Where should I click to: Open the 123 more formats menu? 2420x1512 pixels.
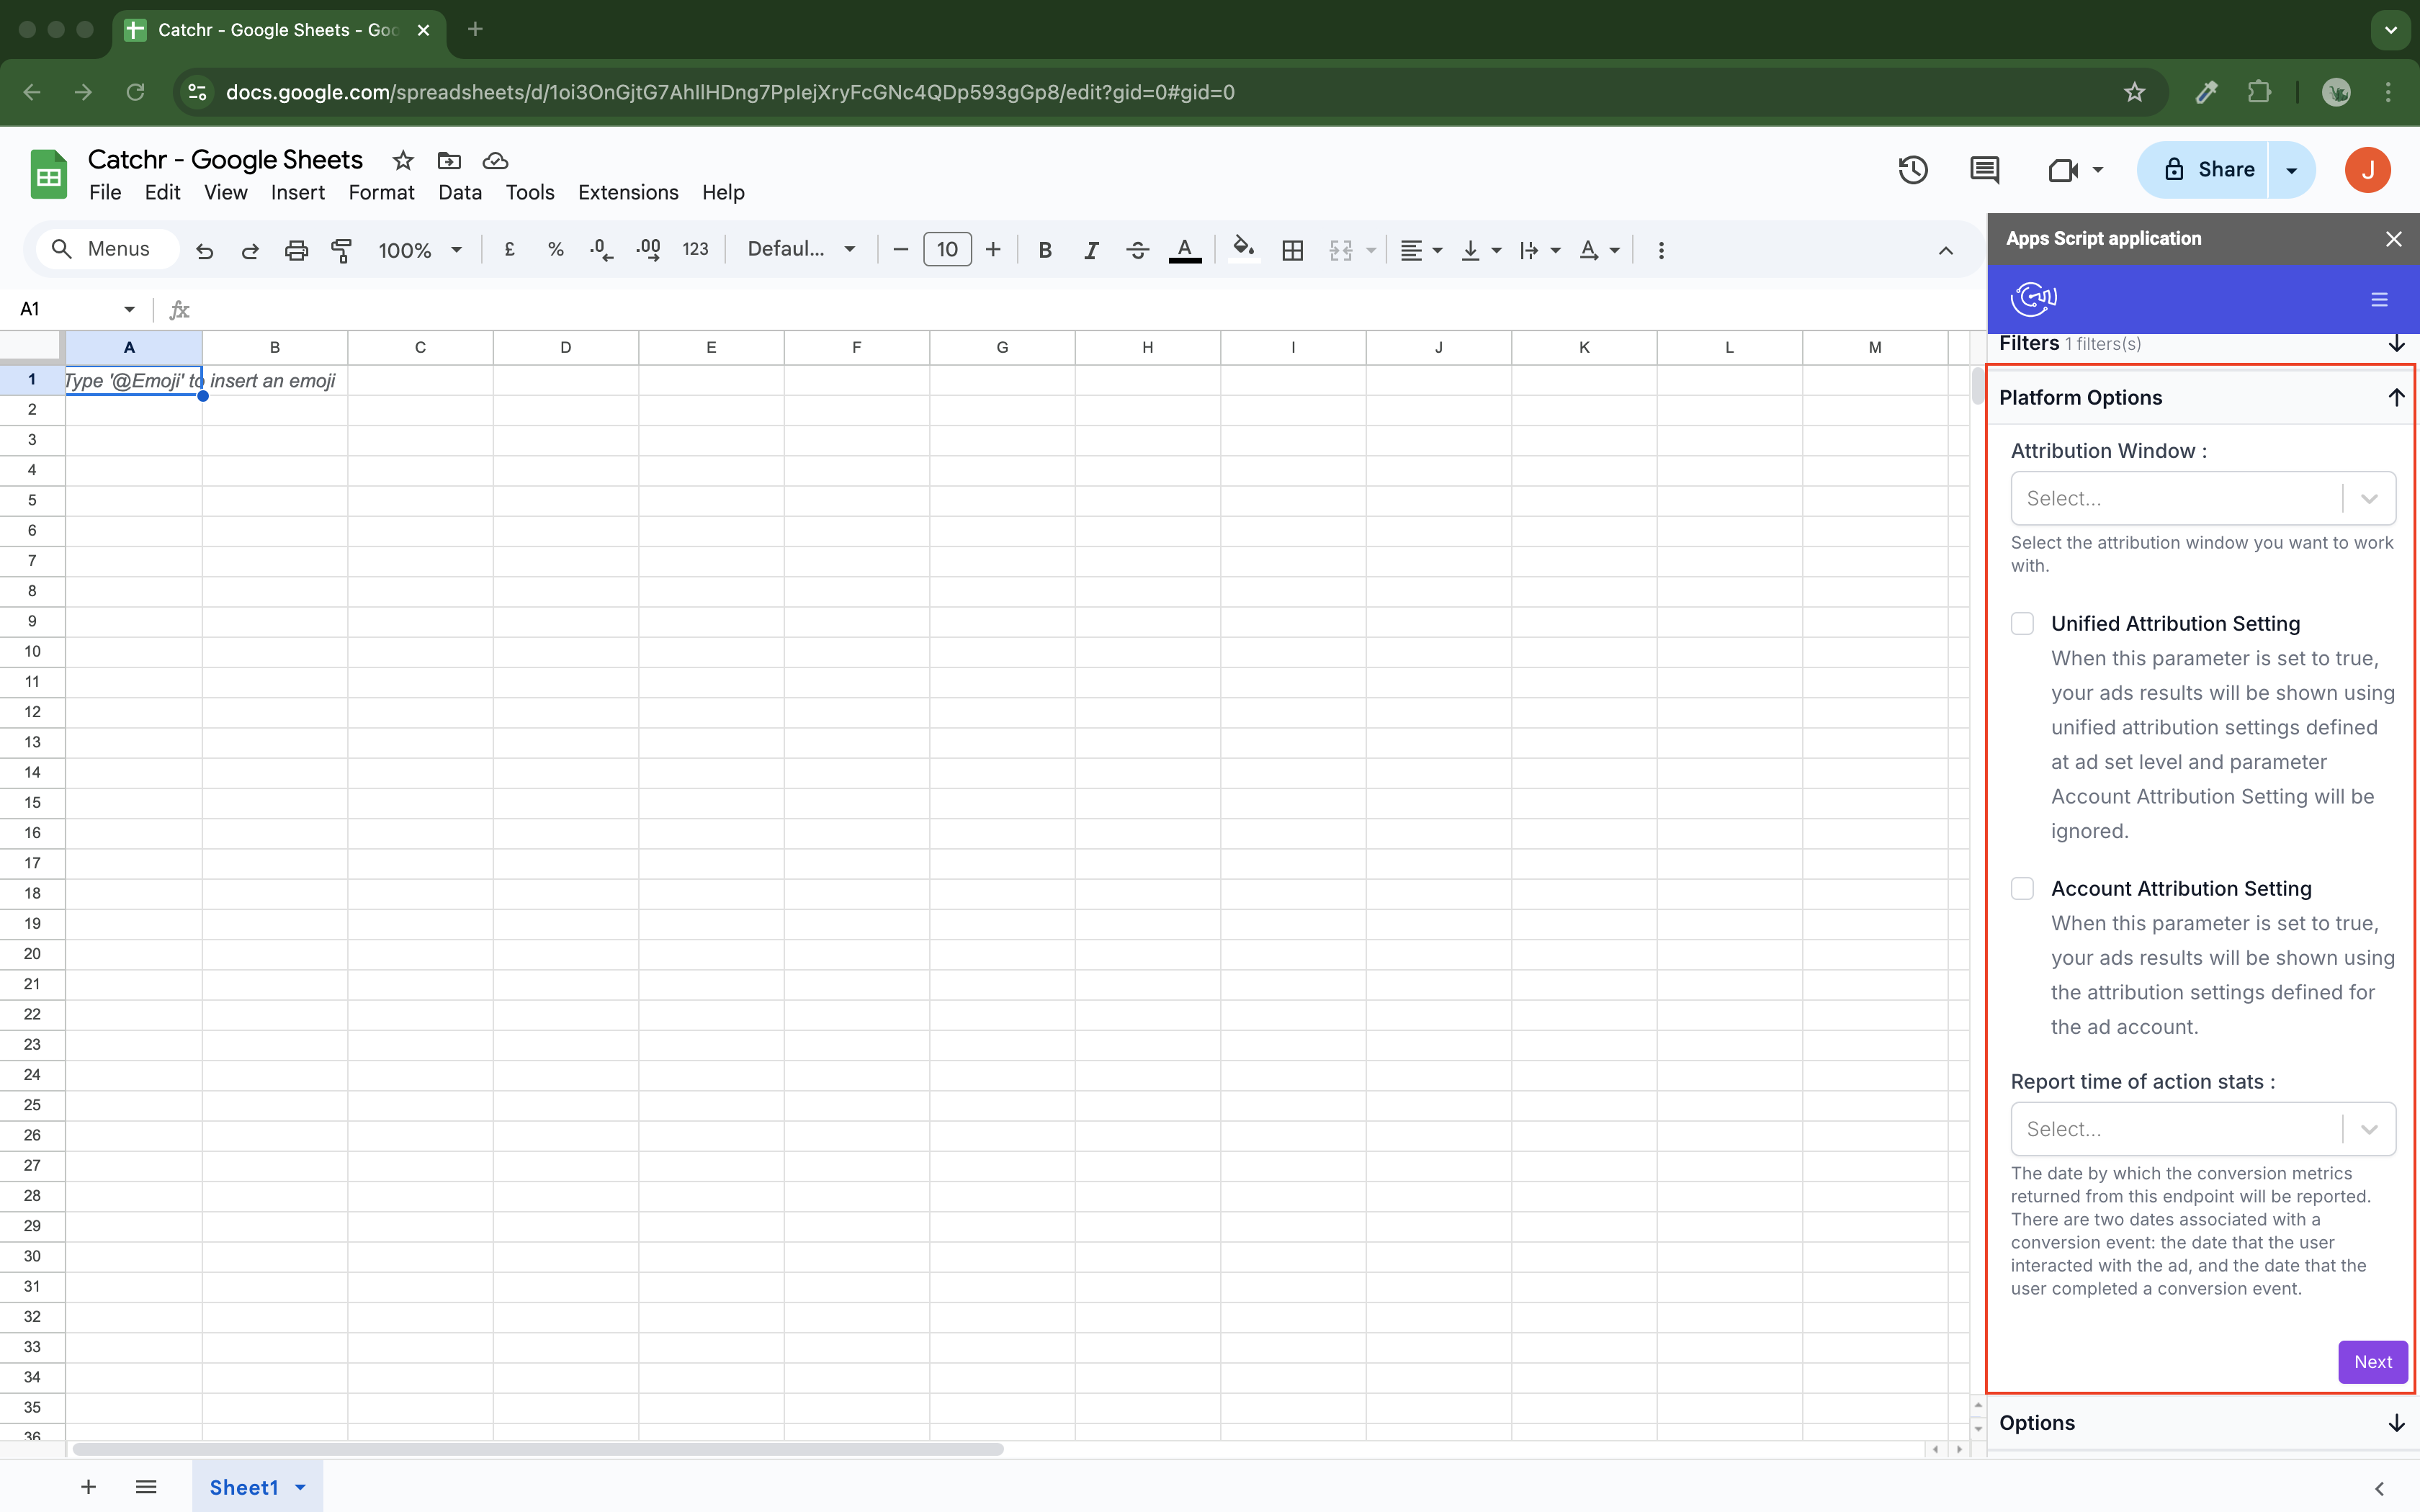(x=695, y=250)
